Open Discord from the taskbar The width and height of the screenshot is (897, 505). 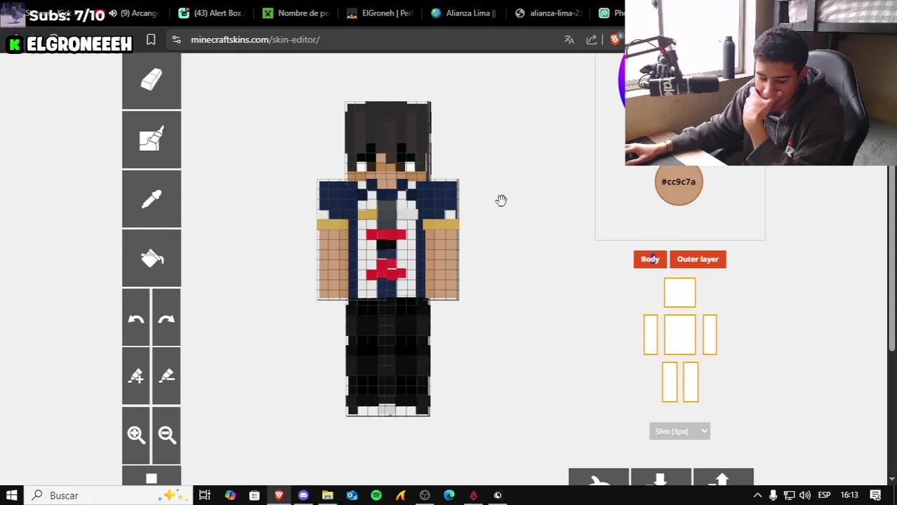point(303,495)
